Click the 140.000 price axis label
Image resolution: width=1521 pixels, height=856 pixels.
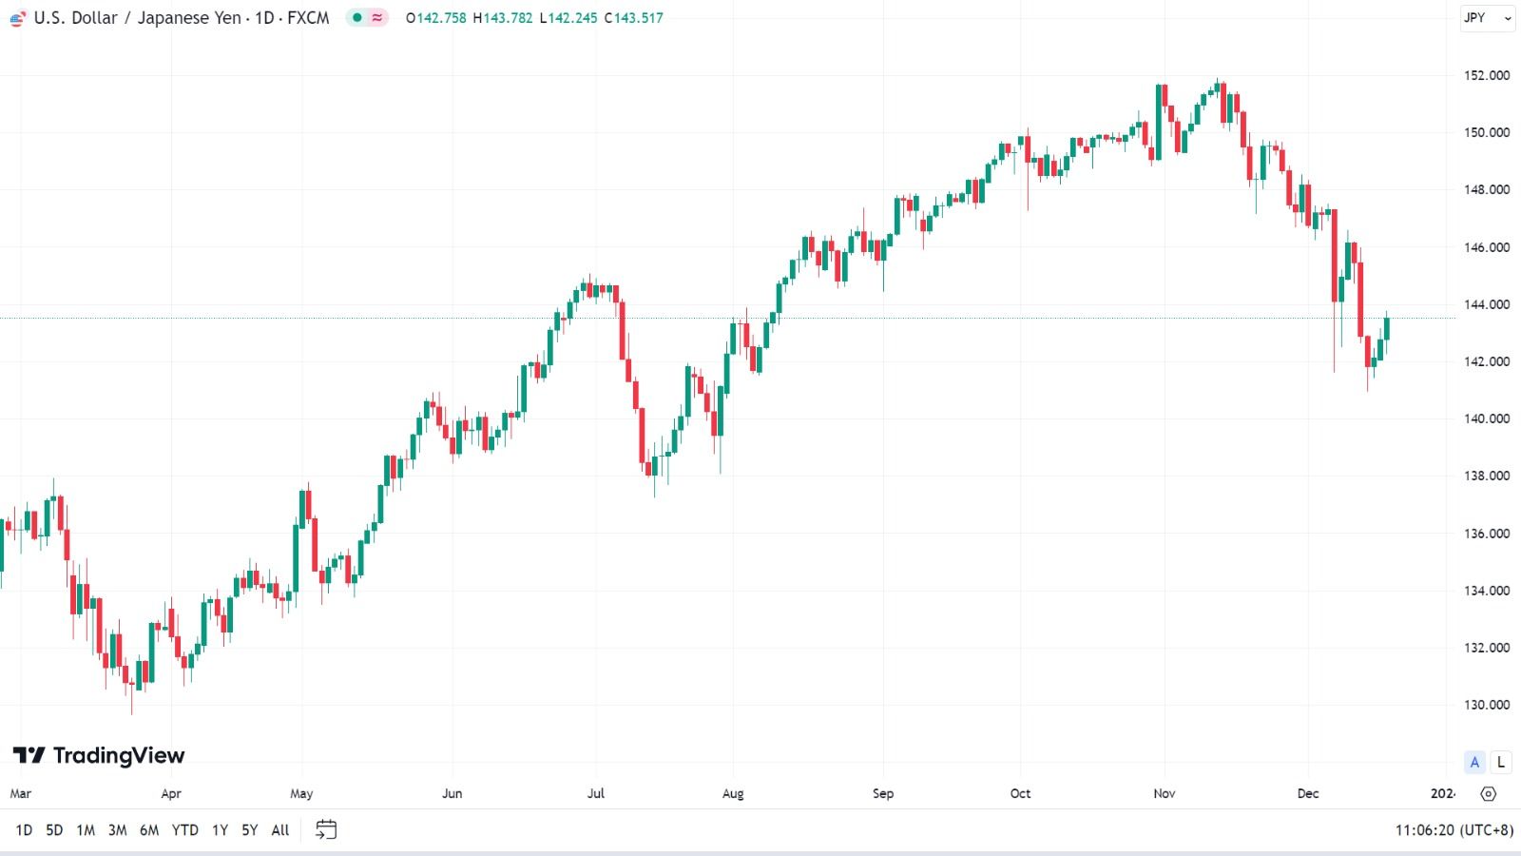pos(1486,418)
